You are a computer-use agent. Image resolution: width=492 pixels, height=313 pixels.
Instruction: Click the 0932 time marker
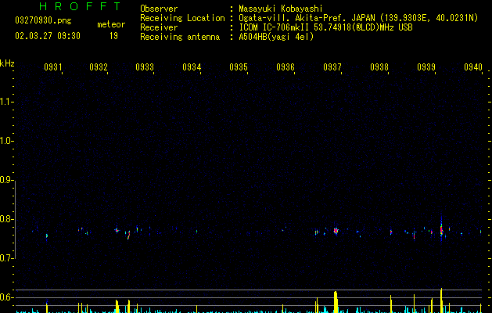pos(99,67)
